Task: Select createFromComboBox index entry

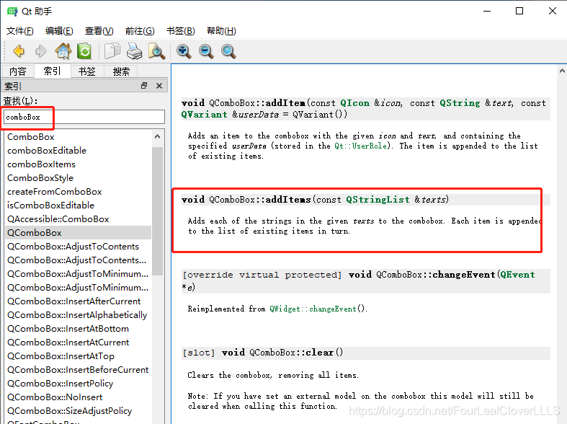Action: point(79,192)
